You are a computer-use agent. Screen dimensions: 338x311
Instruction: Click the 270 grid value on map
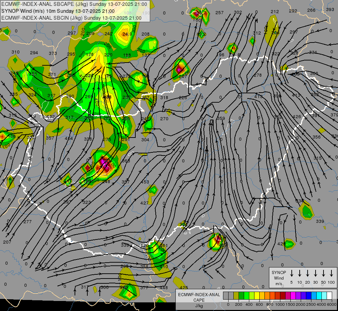(x=164, y=119)
